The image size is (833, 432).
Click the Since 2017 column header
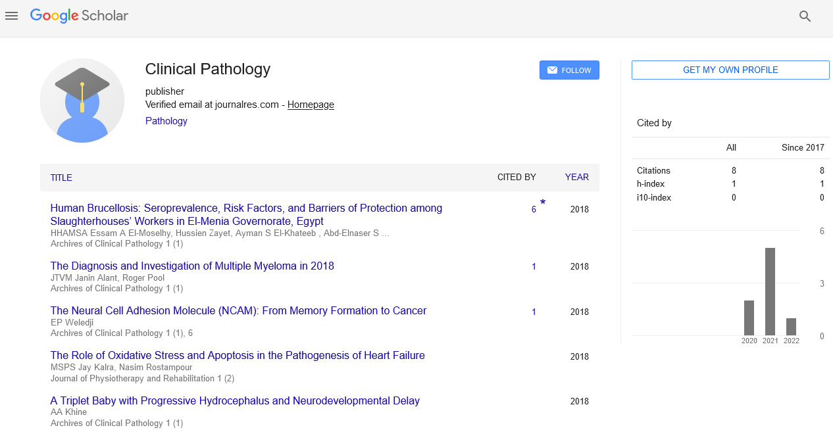803,148
